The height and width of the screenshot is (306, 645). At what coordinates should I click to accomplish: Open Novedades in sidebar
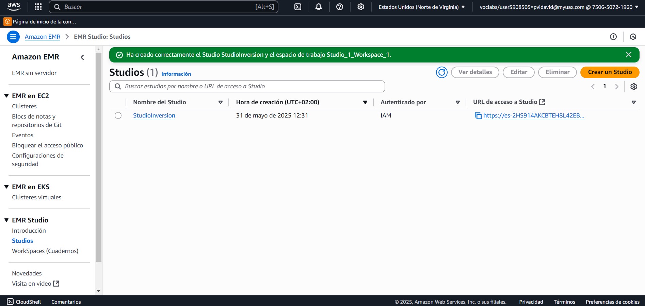(27, 273)
